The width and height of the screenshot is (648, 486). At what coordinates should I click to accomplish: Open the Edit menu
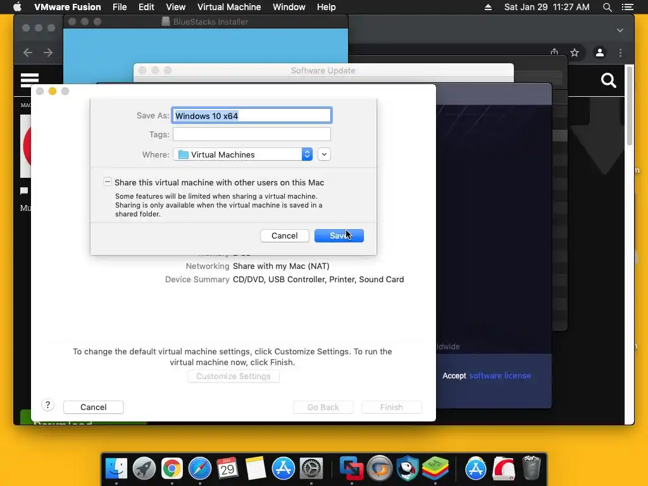146,7
